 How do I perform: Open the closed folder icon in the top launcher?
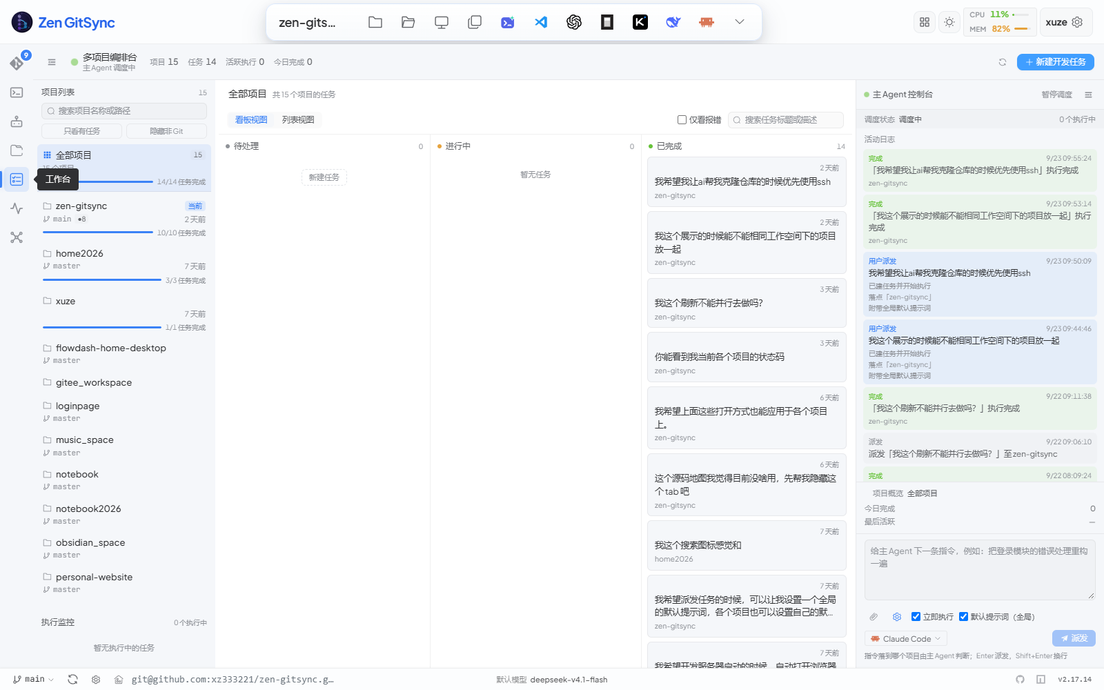[375, 22]
